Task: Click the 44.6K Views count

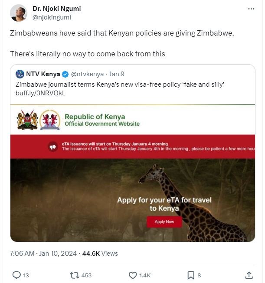Action: pyautogui.click(x=99, y=254)
